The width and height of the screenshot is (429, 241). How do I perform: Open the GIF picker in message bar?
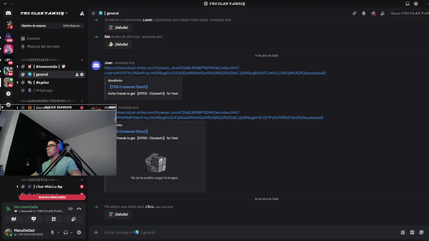pyautogui.click(x=412, y=232)
